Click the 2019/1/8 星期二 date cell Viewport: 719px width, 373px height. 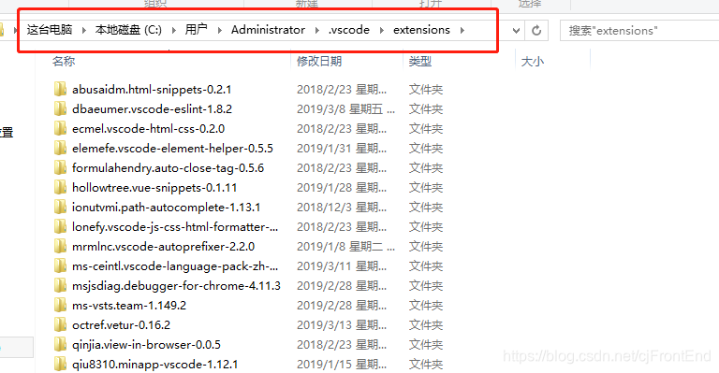pos(345,247)
